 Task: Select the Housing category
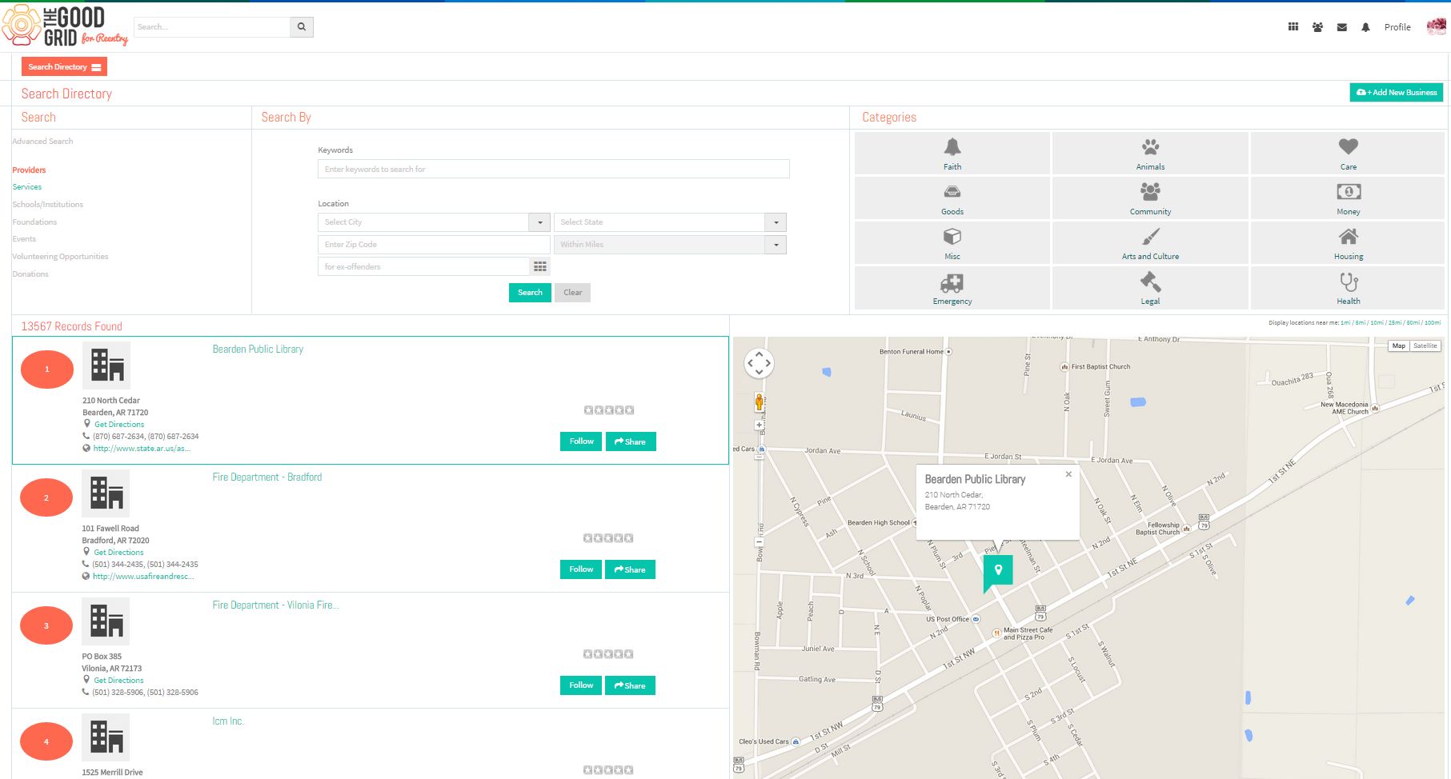(x=1348, y=243)
